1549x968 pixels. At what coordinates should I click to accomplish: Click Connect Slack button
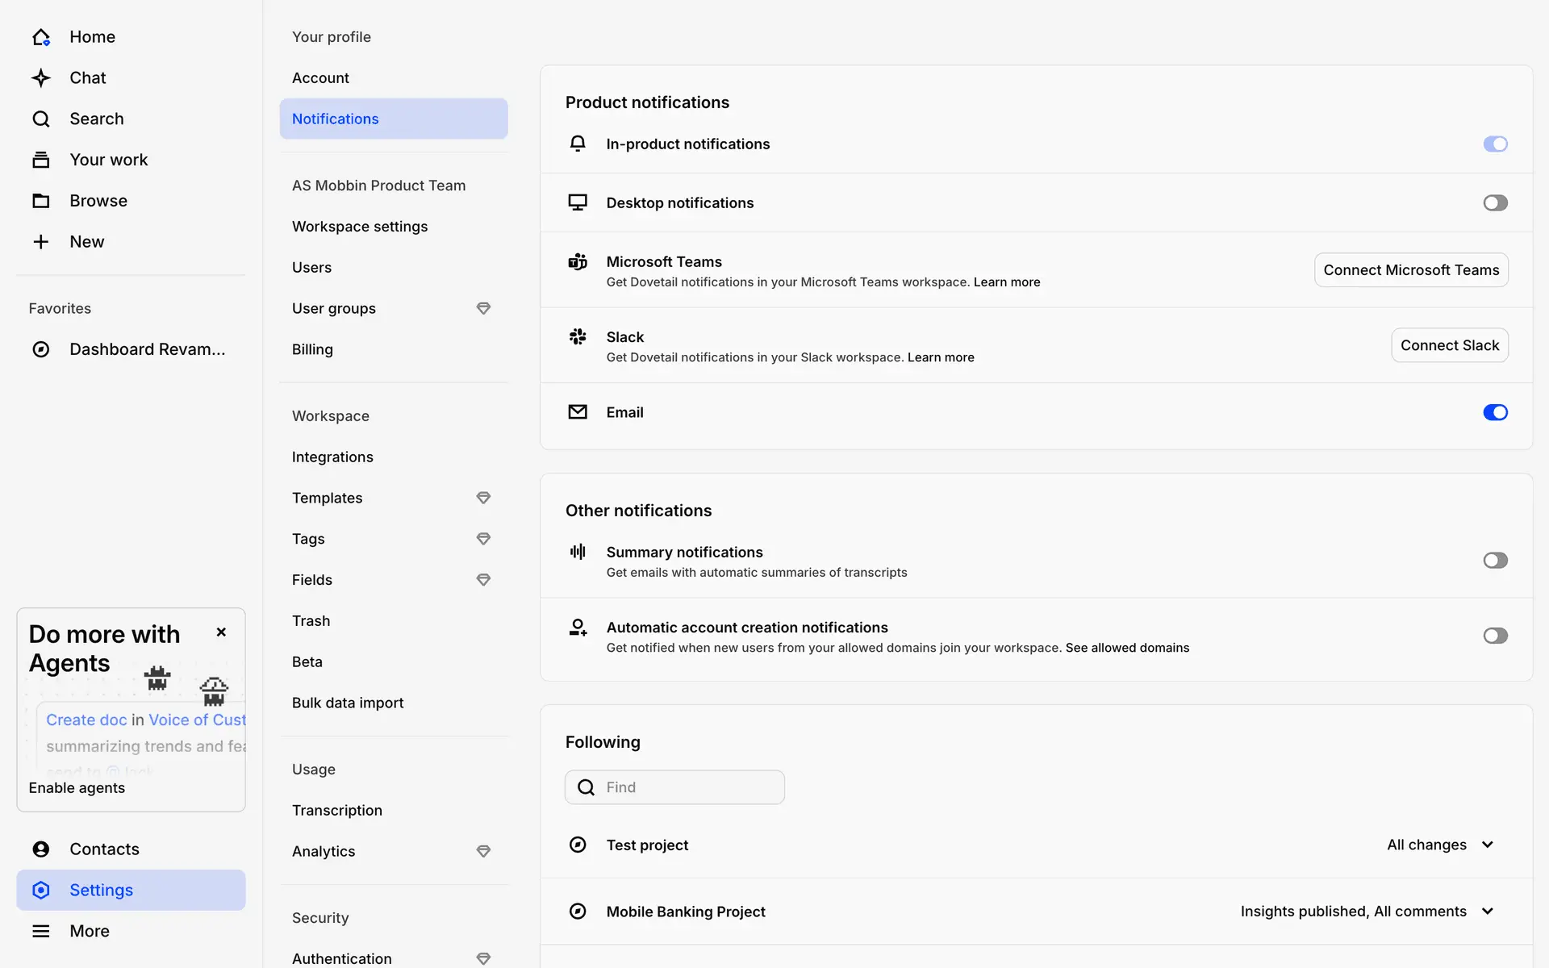pyautogui.click(x=1449, y=344)
